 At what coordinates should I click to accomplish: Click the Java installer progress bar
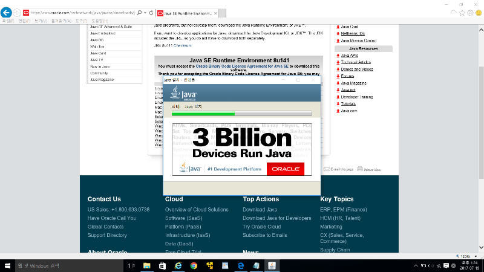coord(241,114)
